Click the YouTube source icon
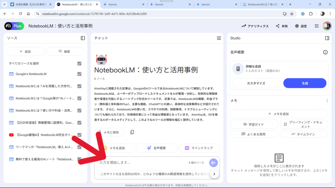Screen dimensions: 335x188 11,135
